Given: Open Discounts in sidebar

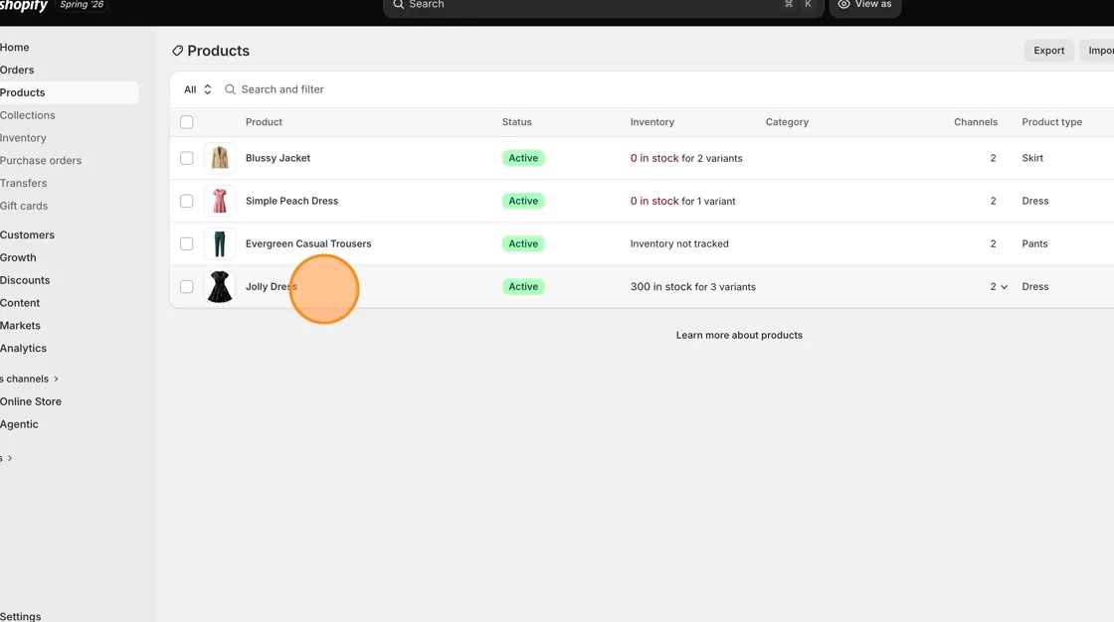Looking at the screenshot, I should (x=25, y=280).
